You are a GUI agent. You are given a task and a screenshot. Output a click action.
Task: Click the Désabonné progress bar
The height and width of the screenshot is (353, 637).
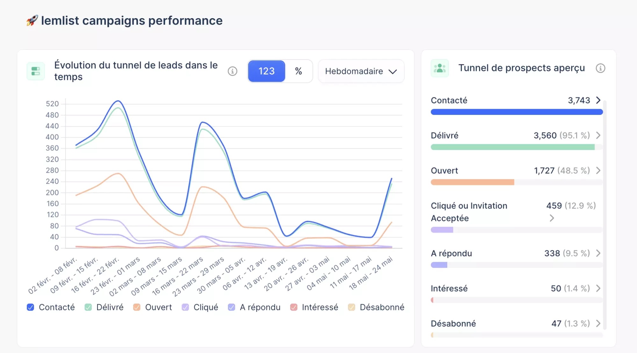click(517, 335)
